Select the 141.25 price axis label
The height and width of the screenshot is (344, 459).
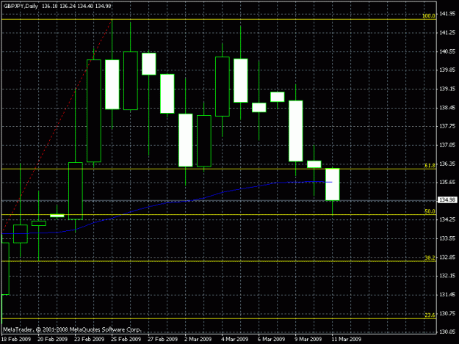pos(447,33)
